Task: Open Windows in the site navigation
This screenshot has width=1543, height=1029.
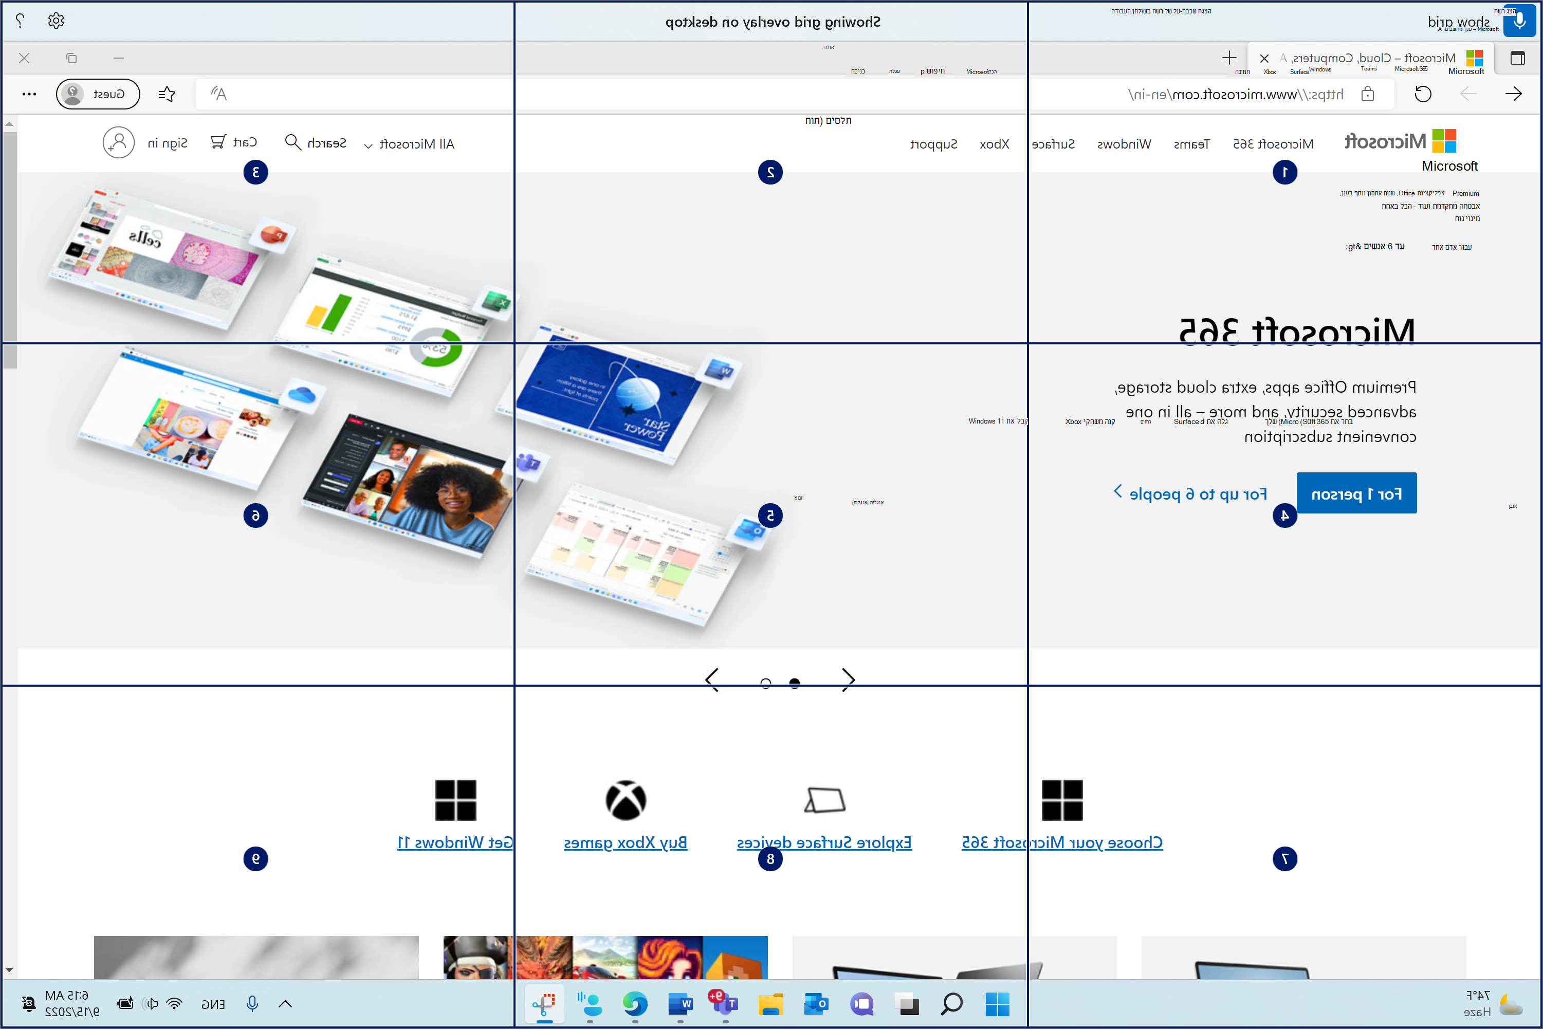Action: (1124, 144)
